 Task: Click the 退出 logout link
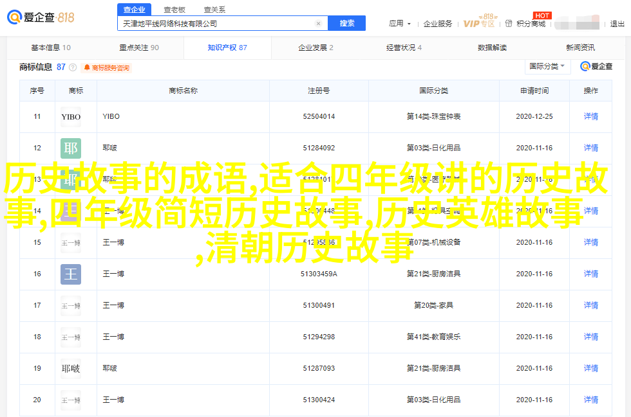[617, 24]
